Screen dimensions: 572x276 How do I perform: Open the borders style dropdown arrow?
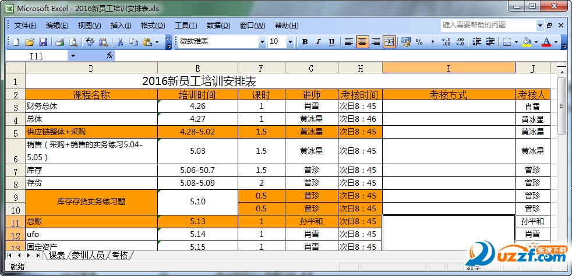click(516, 42)
